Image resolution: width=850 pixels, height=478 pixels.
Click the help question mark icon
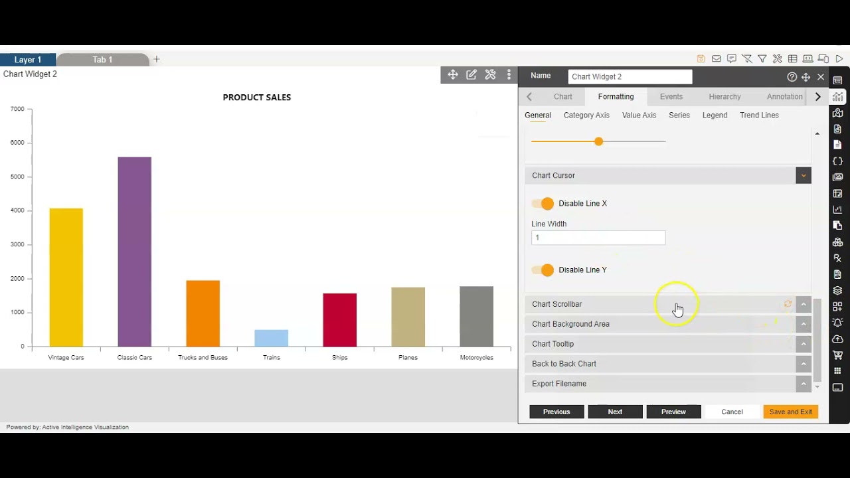tap(792, 77)
